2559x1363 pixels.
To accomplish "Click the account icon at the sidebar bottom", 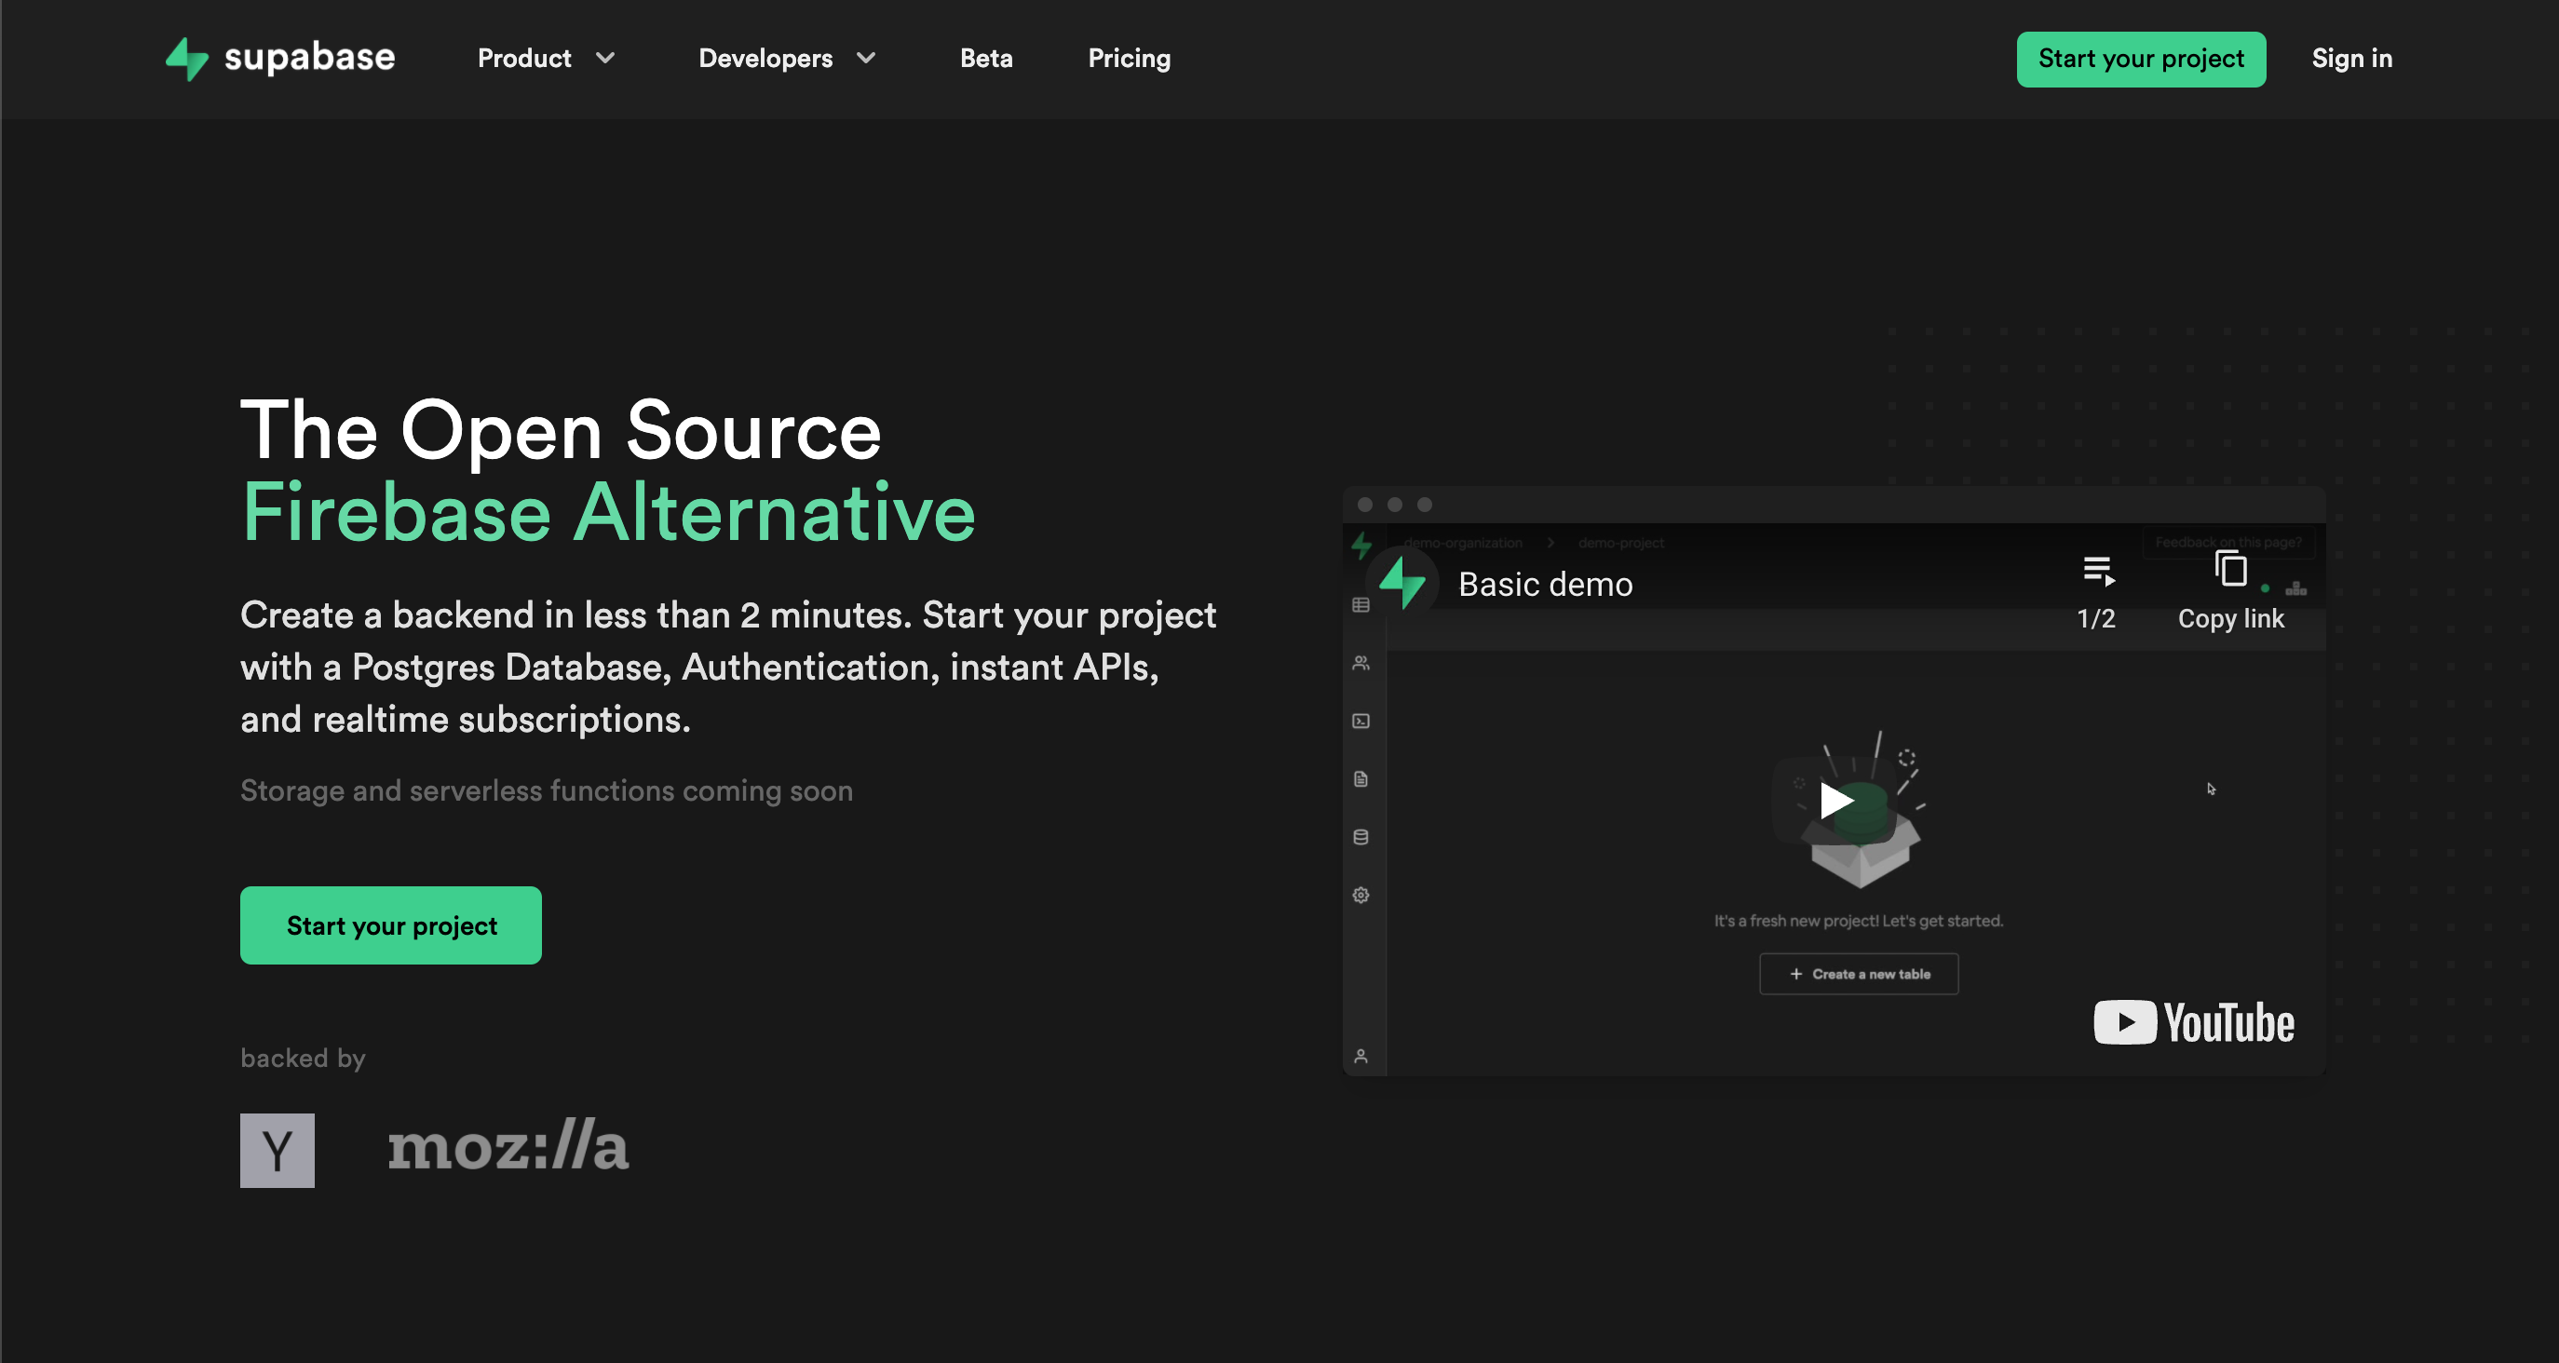I will [1361, 1055].
